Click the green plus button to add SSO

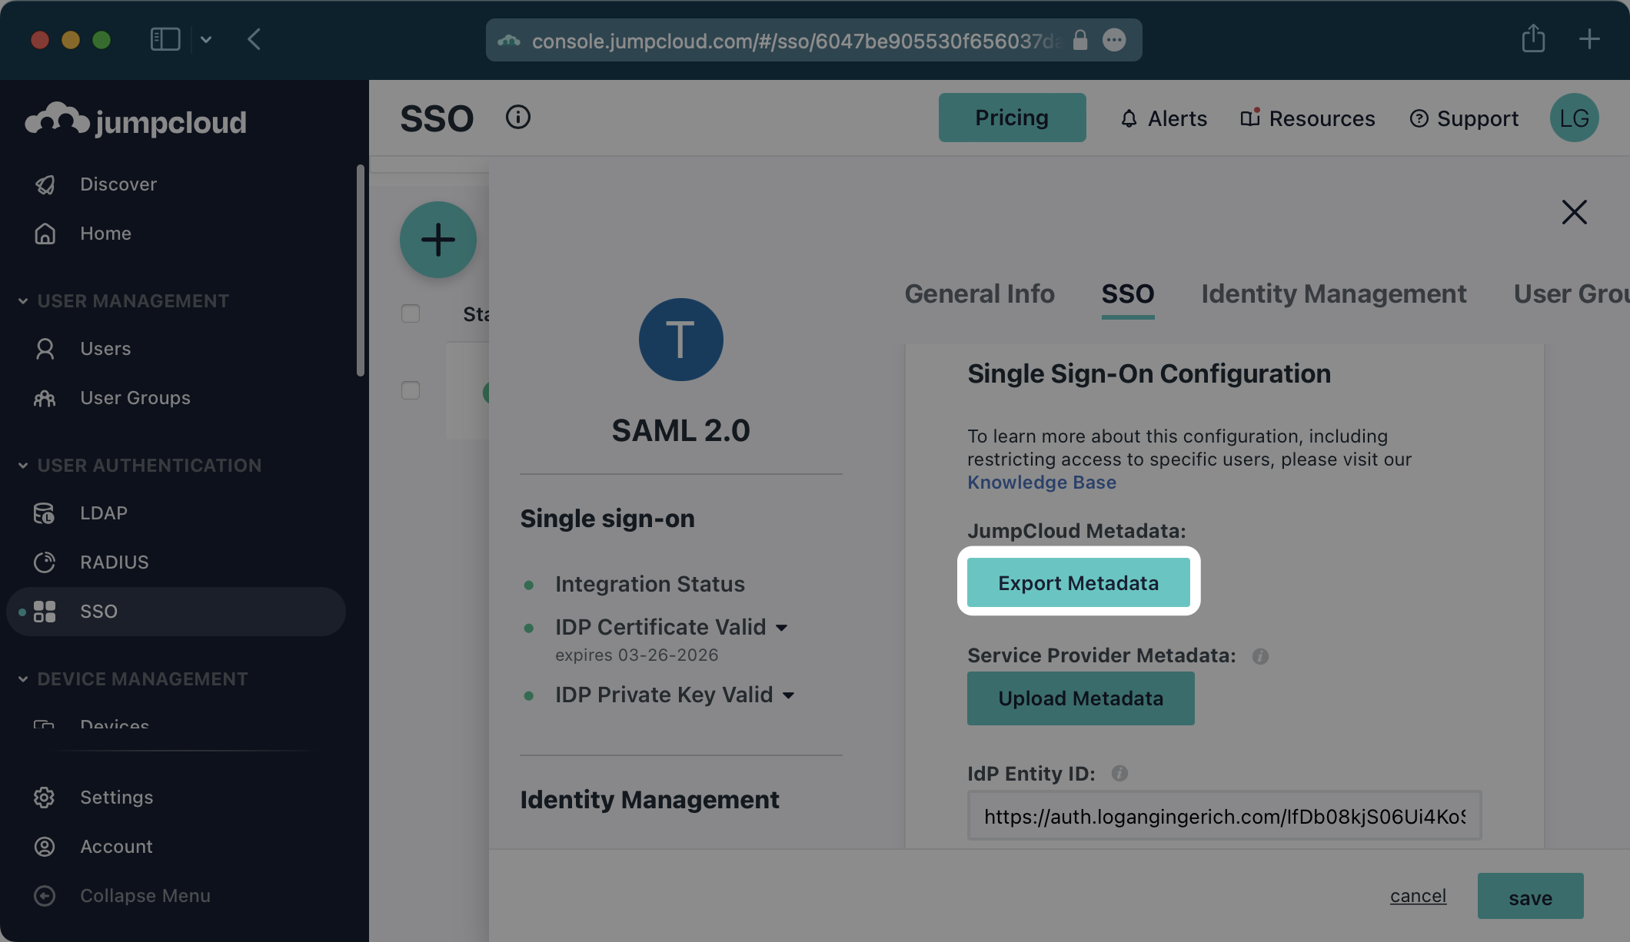(x=438, y=239)
